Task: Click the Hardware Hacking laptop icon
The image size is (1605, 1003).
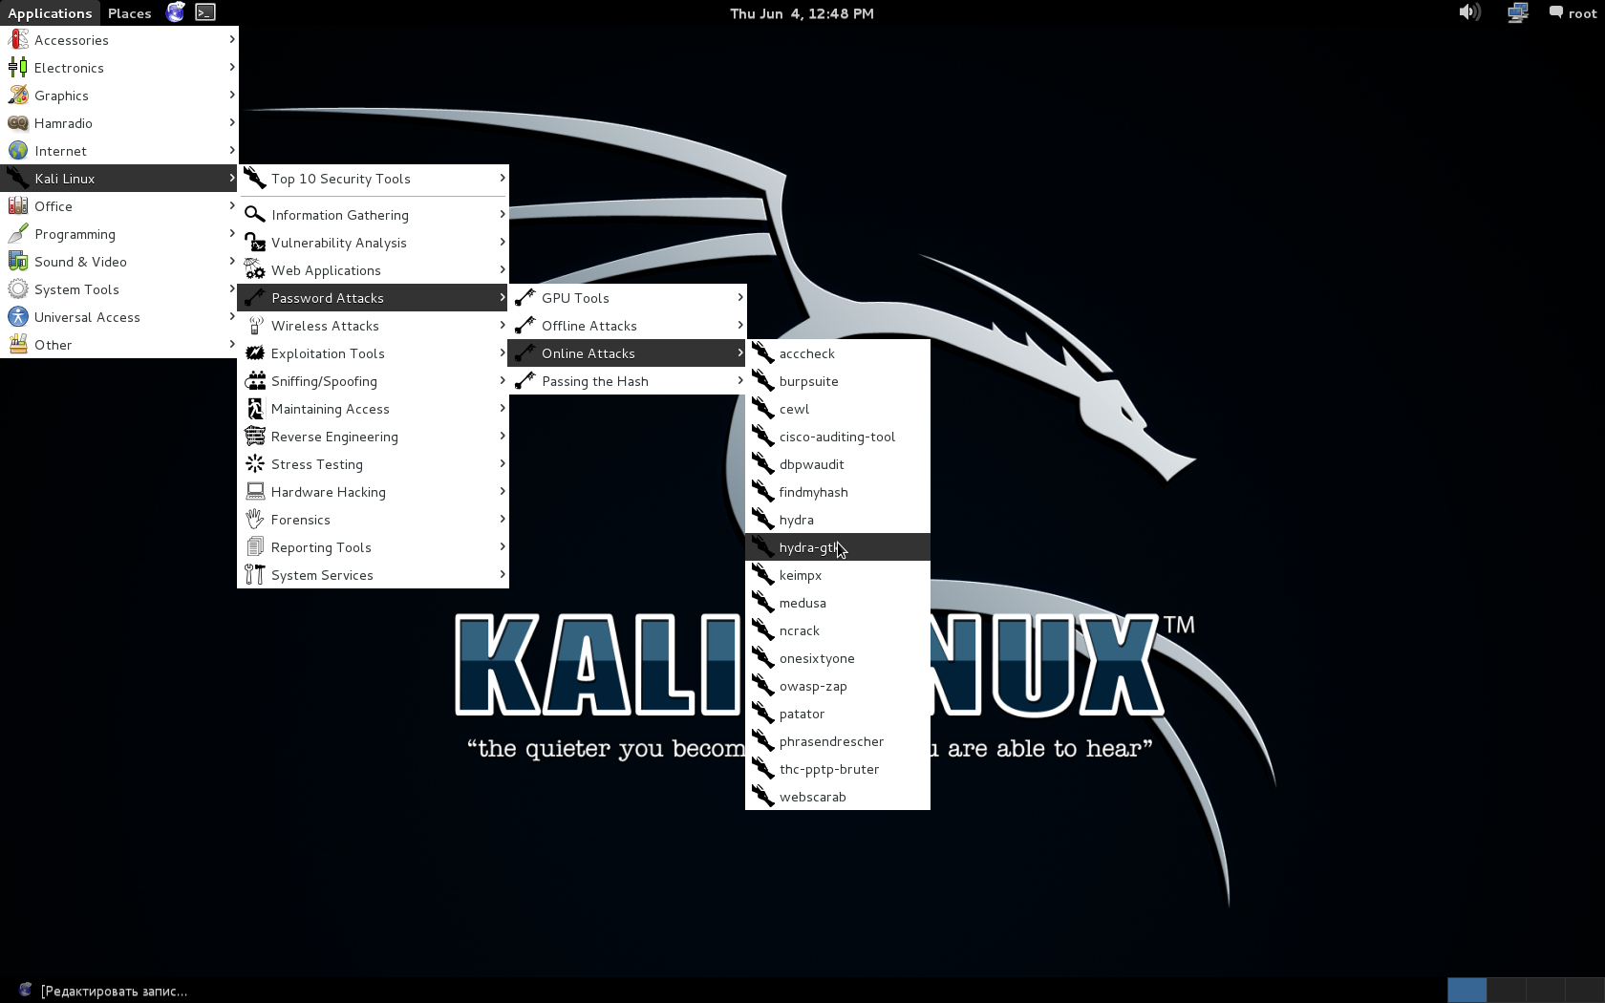Action: tap(255, 492)
